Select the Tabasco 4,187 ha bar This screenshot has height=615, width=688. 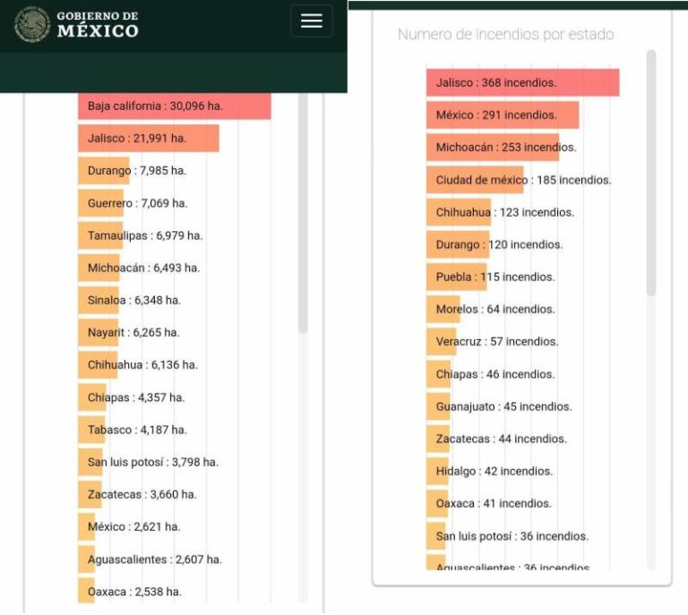(x=92, y=430)
